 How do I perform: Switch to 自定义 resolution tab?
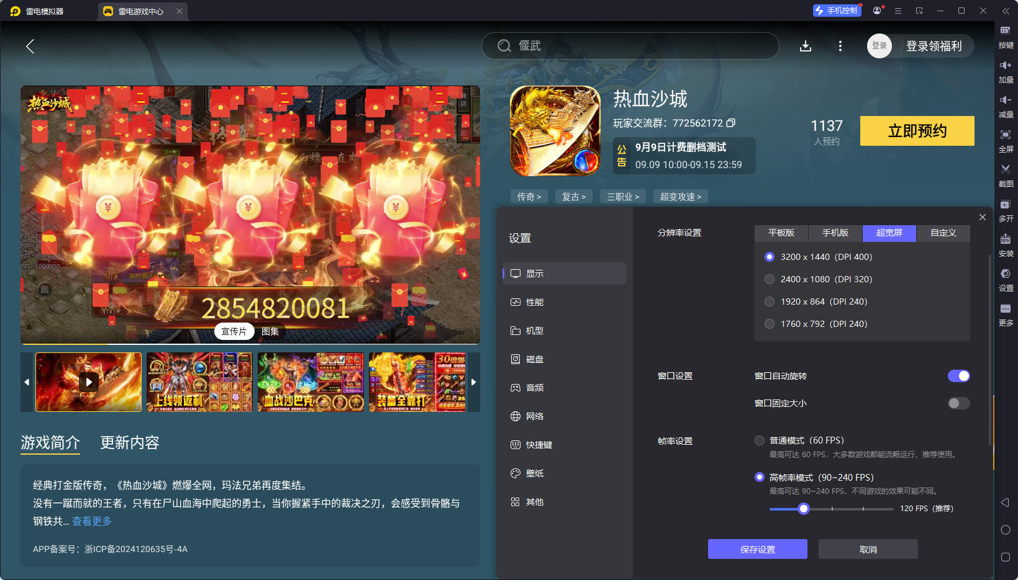943,233
